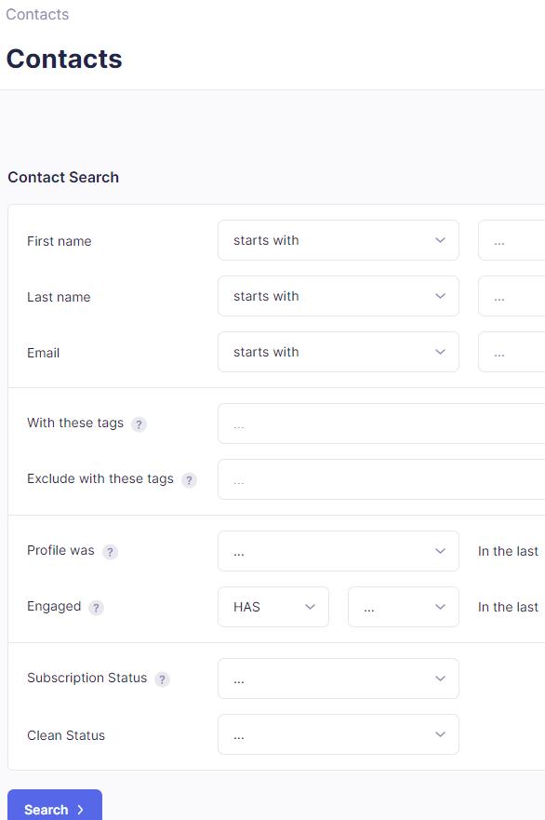
Task: Open the First name match condition dropdown
Action: point(338,240)
